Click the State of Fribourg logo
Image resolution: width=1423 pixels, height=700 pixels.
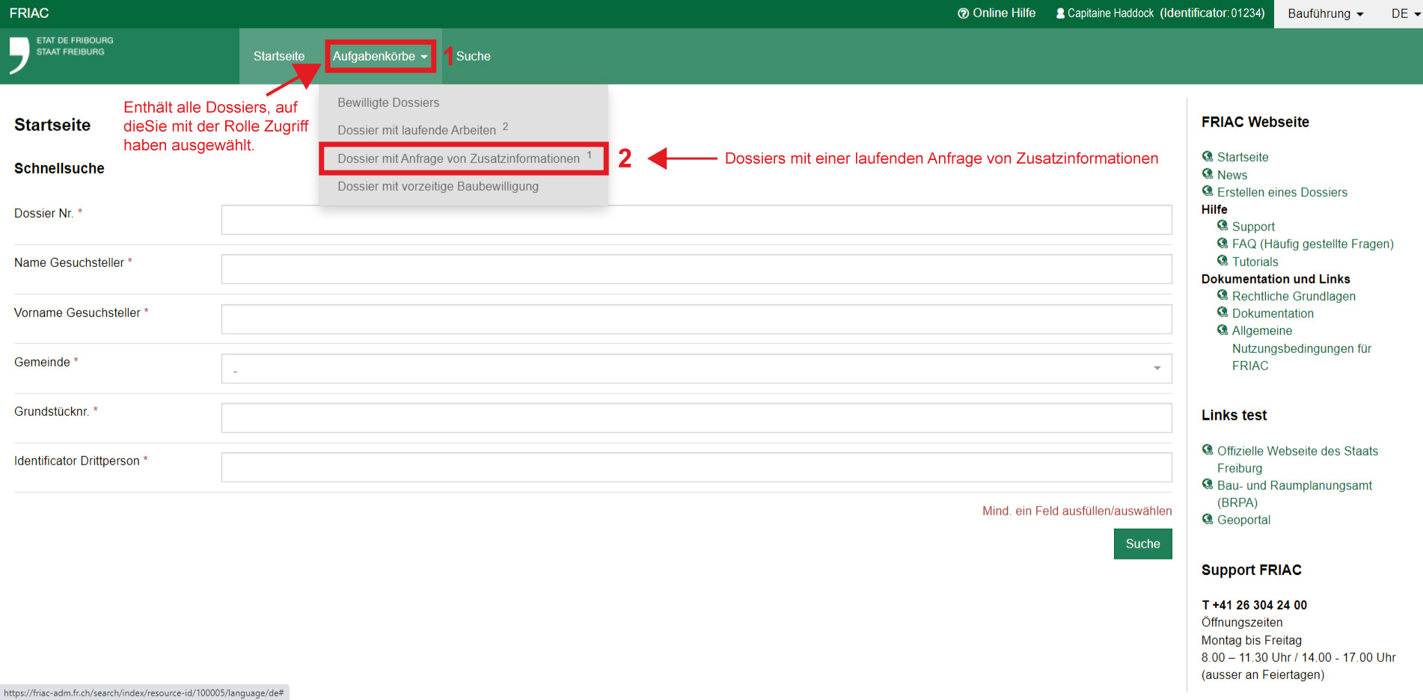[x=61, y=55]
